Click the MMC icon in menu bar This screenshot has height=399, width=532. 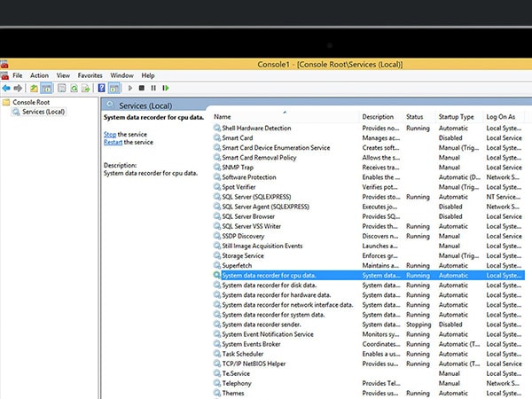tap(4, 75)
